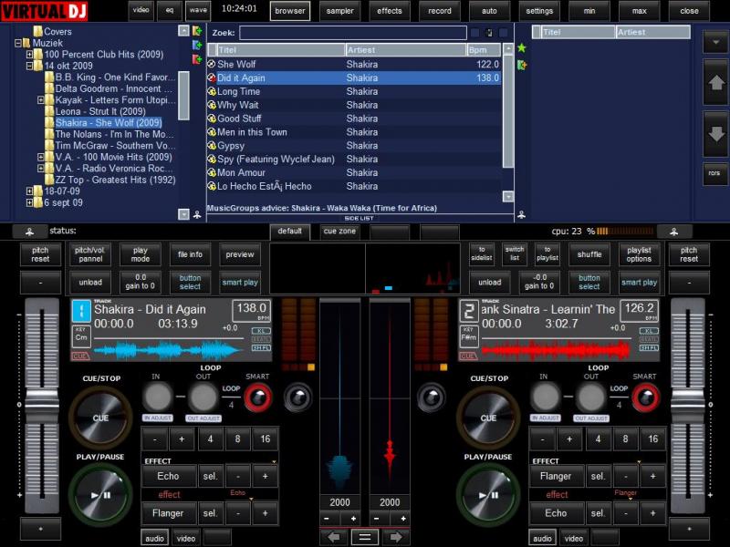Toggle left deck CUE headphone button
Screen dimensions: 730x547
(x=80, y=356)
